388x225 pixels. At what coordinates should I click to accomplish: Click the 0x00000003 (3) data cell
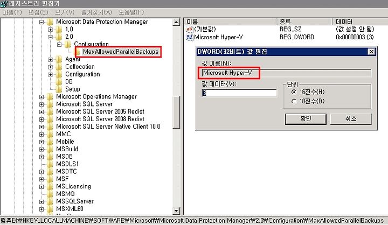point(355,37)
